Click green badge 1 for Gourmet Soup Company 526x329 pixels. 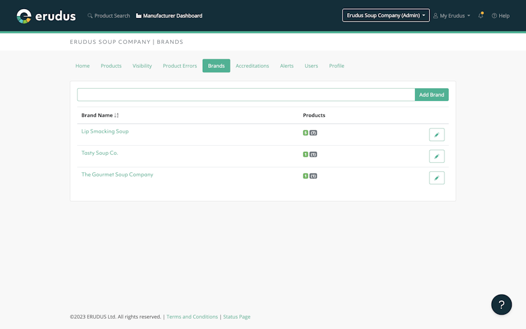306,176
